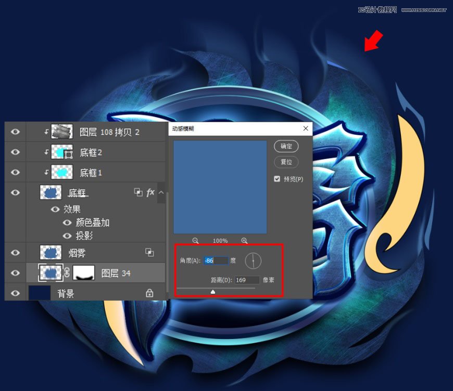Viewport: 453px width, 391px height.
Task: Toggle the 预览(P) preview checkbox
Action: pos(278,179)
